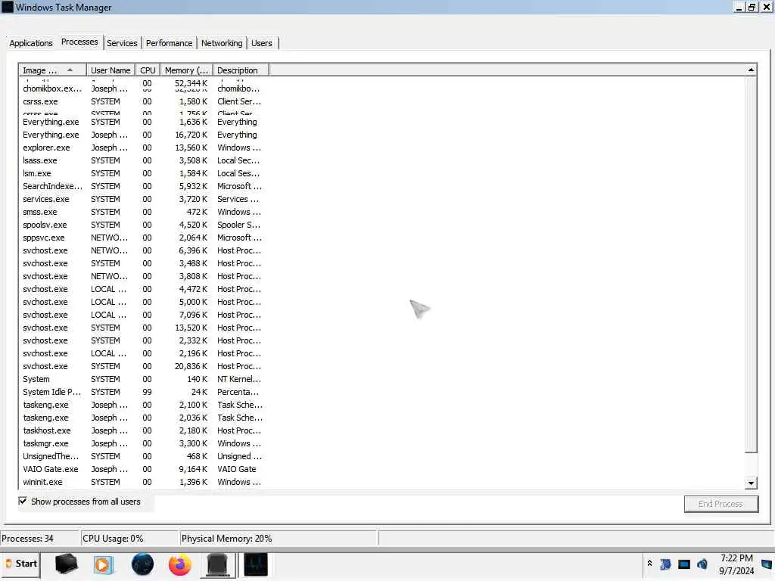
Task: Sort processes by CPU column
Action: 148,70
